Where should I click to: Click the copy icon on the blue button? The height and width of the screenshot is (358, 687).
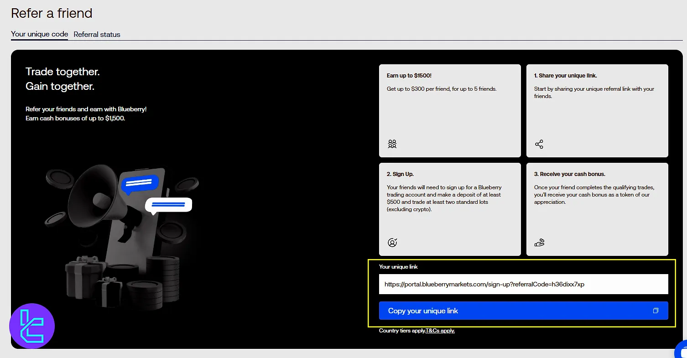656,311
